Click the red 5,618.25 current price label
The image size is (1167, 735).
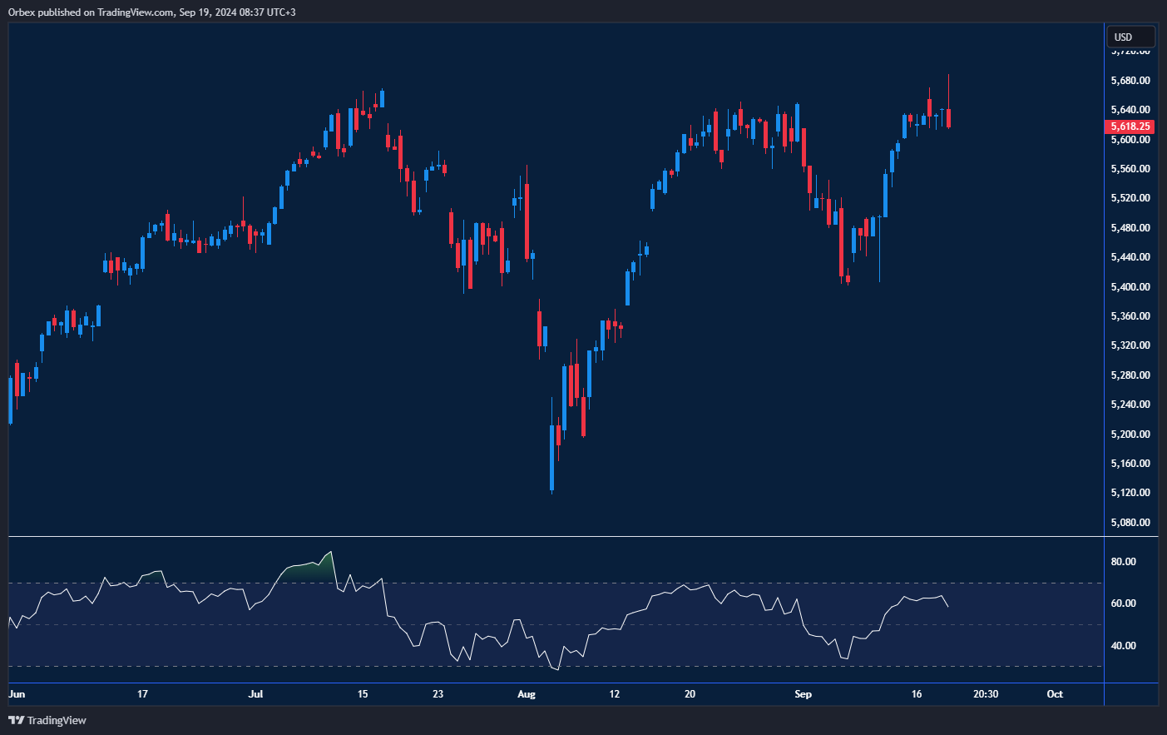1130,127
